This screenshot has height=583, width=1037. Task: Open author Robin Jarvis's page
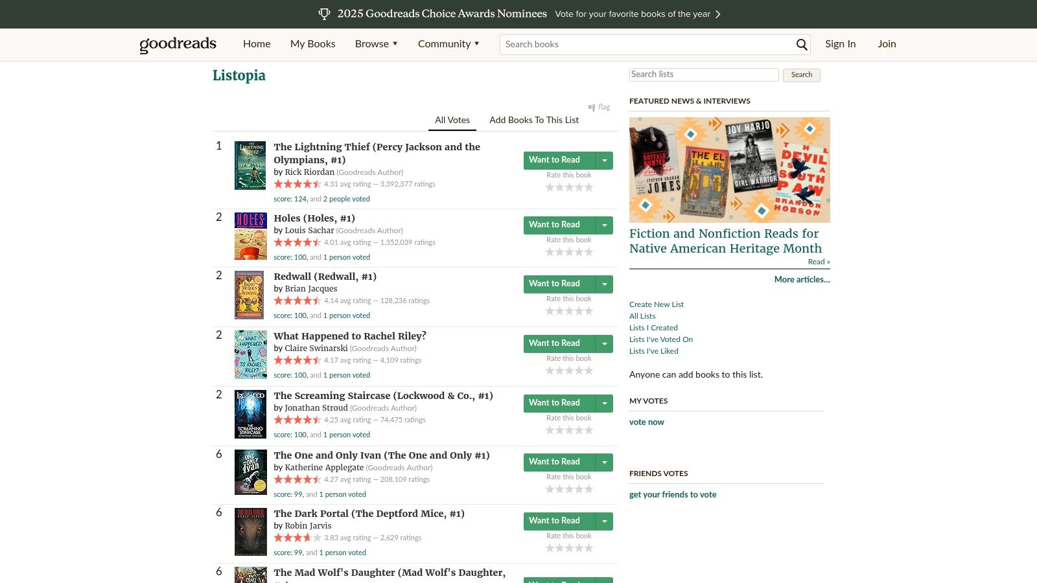[308, 526]
